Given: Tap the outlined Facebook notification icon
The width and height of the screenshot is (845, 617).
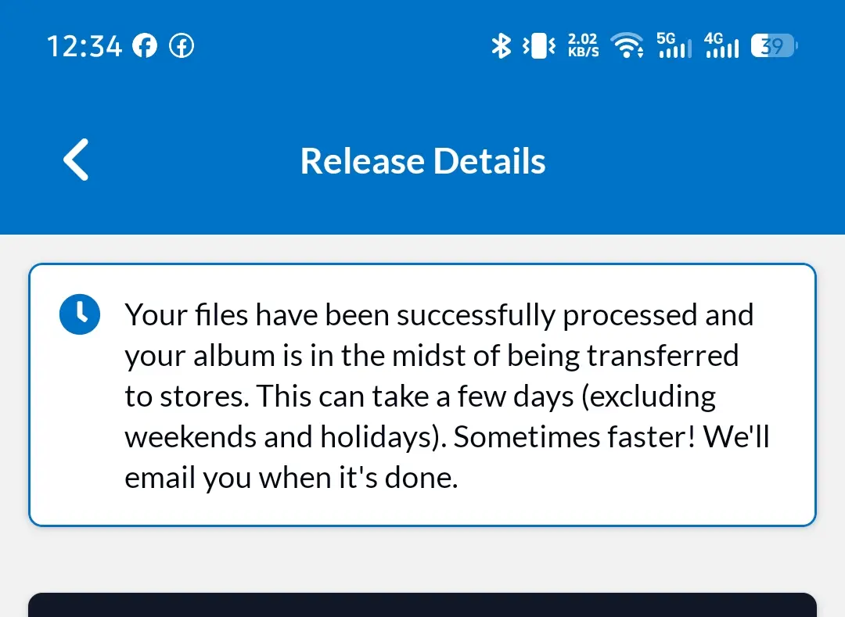Looking at the screenshot, I should pyautogui.click(x=182, y=46).
